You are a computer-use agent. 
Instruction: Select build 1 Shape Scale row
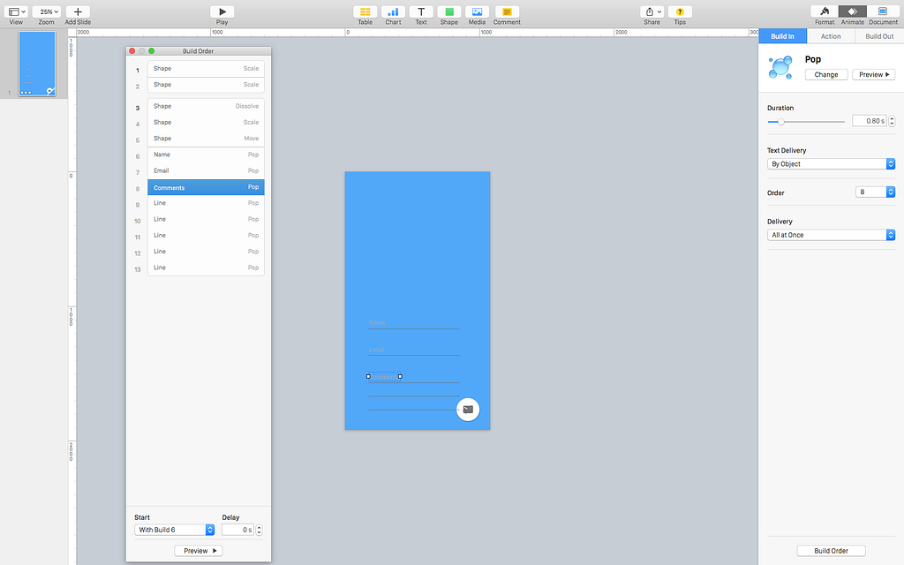[206, 69]
